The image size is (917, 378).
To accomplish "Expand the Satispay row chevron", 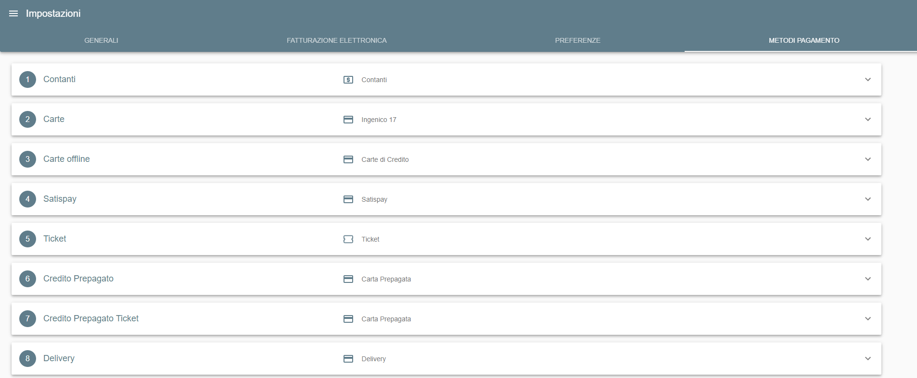I will coord(868,199).
